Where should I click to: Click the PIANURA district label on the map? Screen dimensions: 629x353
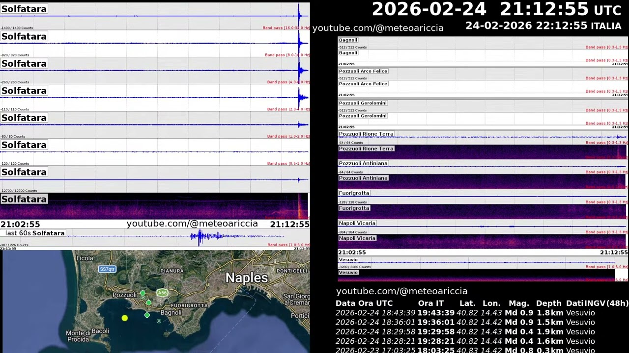[x=172, y=271]
